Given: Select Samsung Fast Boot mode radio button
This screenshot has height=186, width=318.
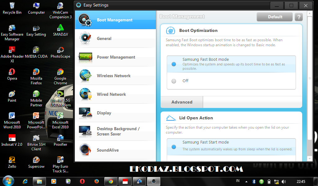Looking at the screenshot, I should point(174,64).
